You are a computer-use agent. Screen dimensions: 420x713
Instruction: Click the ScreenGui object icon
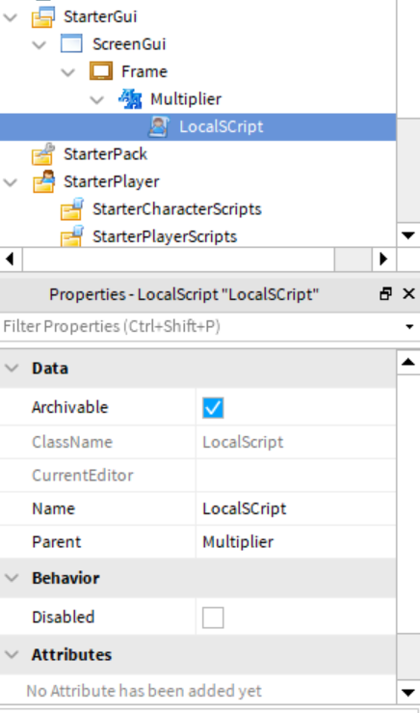[x=71, y=44]
